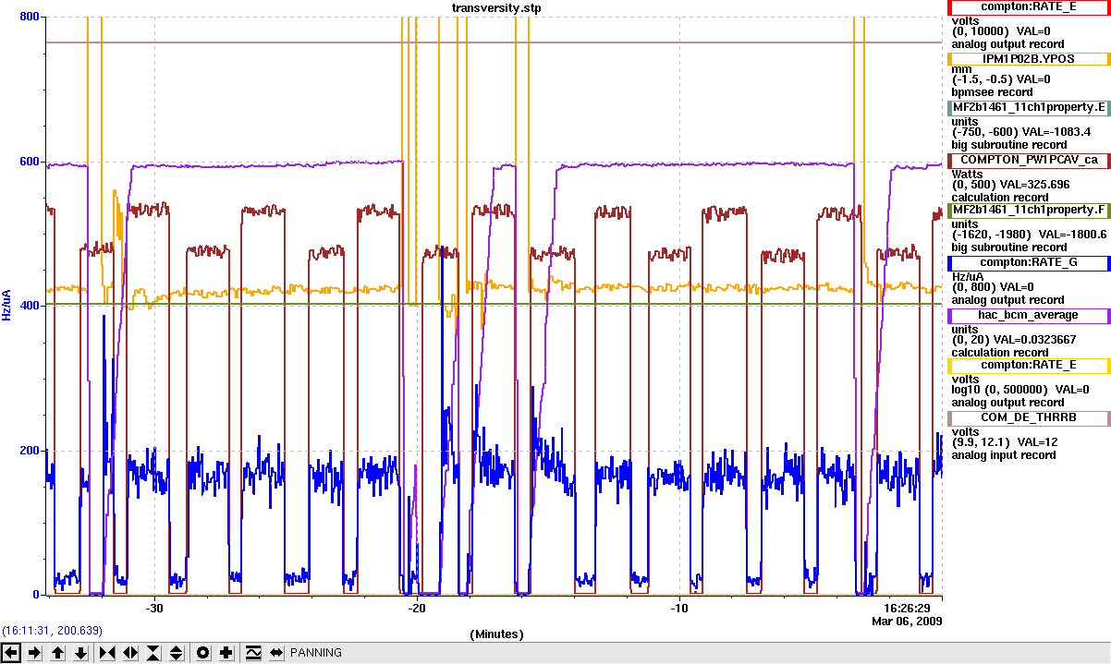The image size is (1111, 664).
Task: Click the Watts units label
Action: 968,173
